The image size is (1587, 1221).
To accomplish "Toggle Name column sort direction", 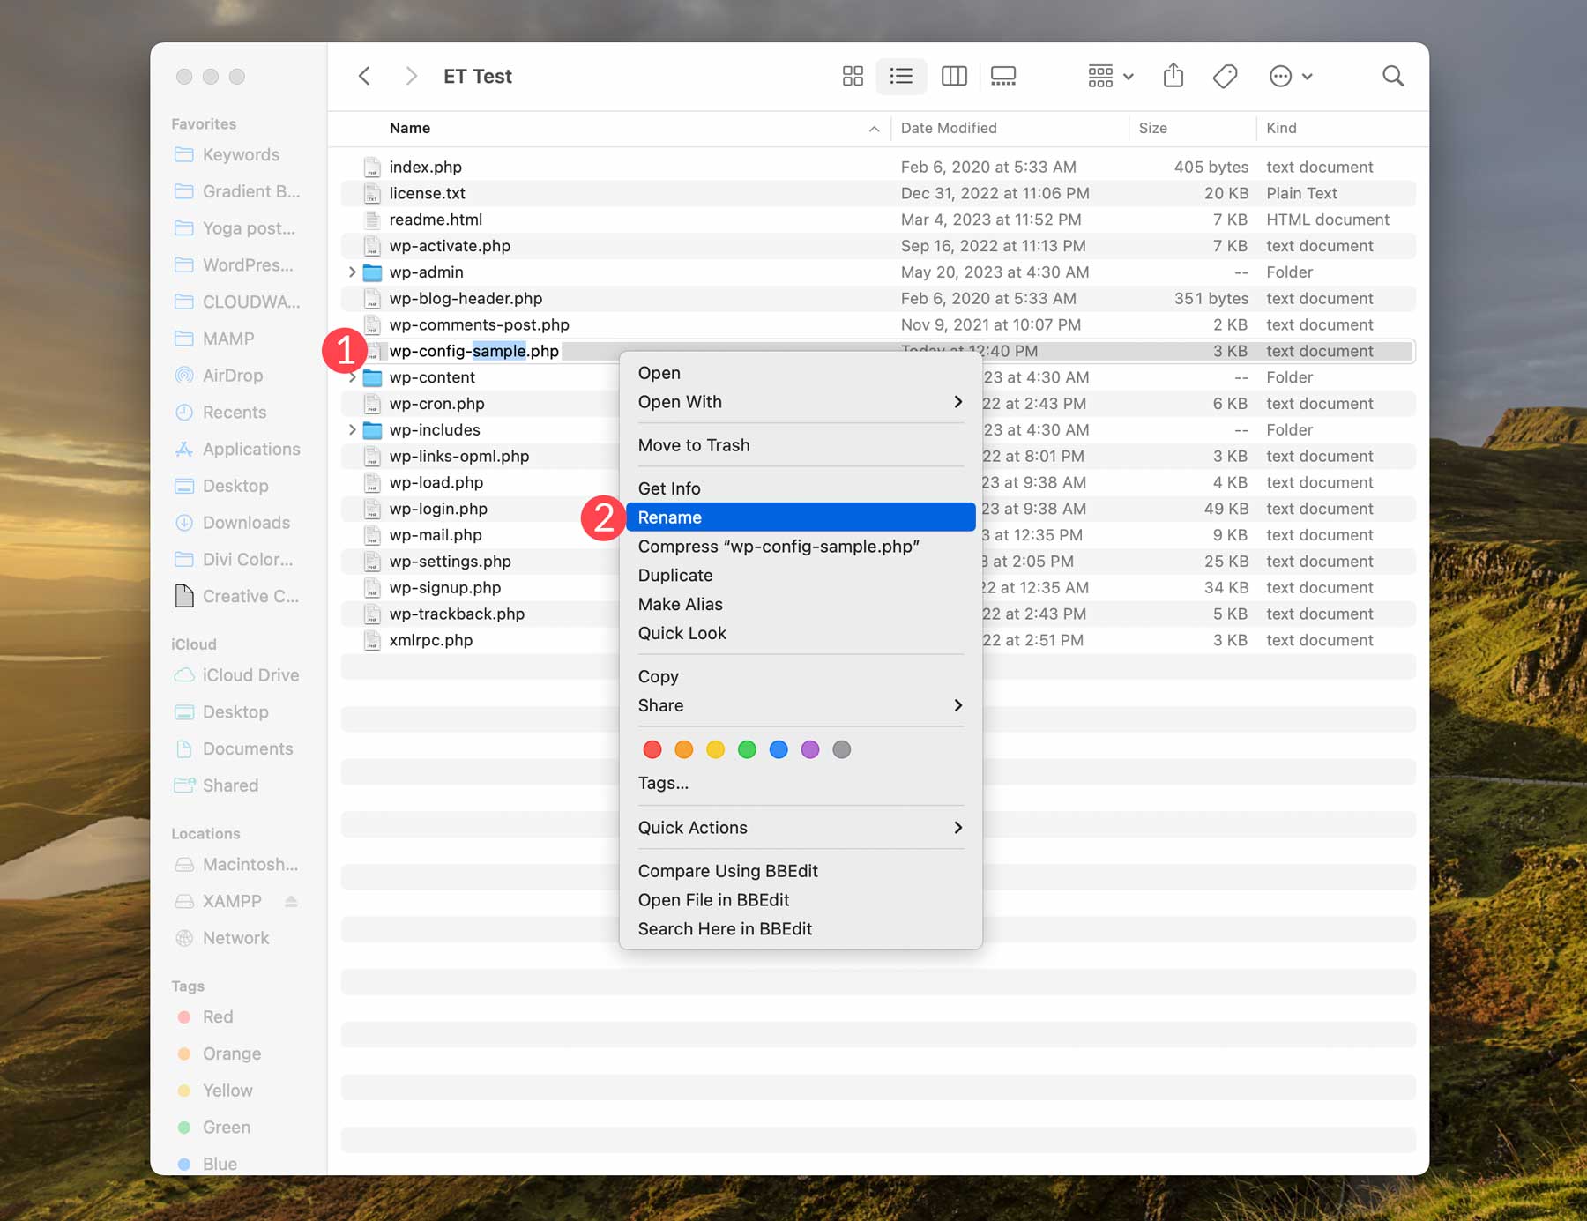I will (873, 128).
